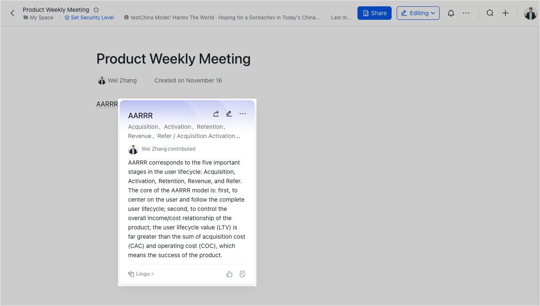Click the feedback note icon on card
540x306 pixels.
[x=242, y=274]
